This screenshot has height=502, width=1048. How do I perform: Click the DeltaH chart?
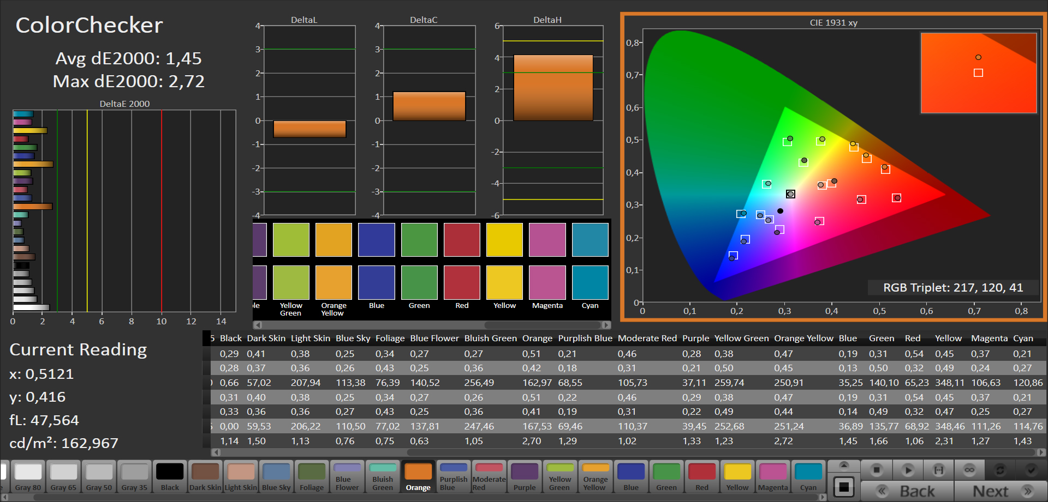pyautogui.click(x=553, y=120)
